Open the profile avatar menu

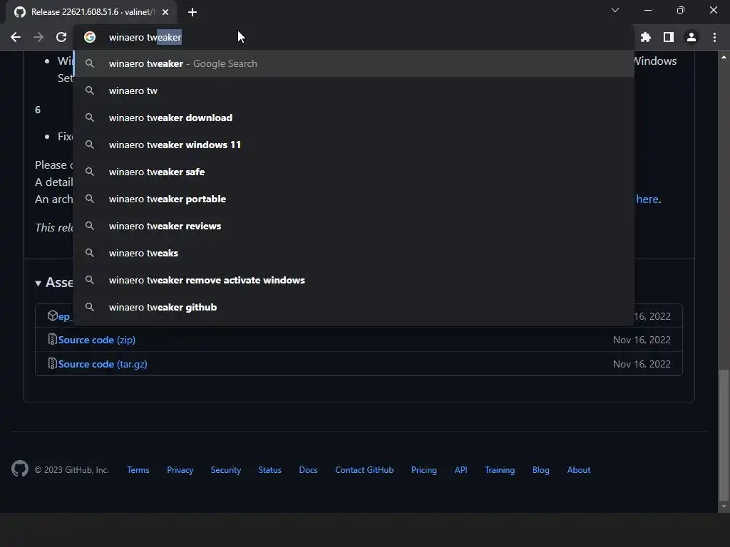pos(692,37)
